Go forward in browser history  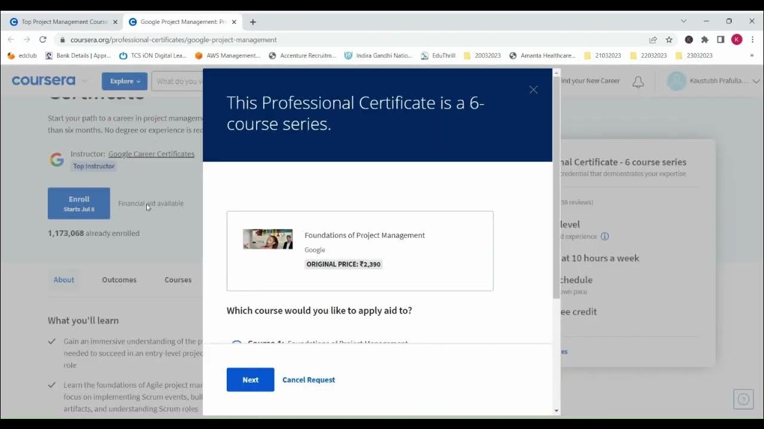coord(27,39)
